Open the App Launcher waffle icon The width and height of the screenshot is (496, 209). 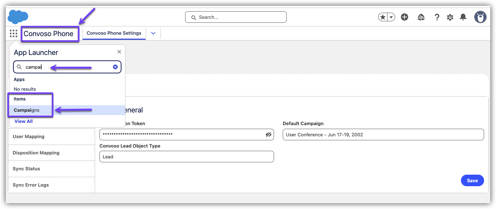coord(14,34)
